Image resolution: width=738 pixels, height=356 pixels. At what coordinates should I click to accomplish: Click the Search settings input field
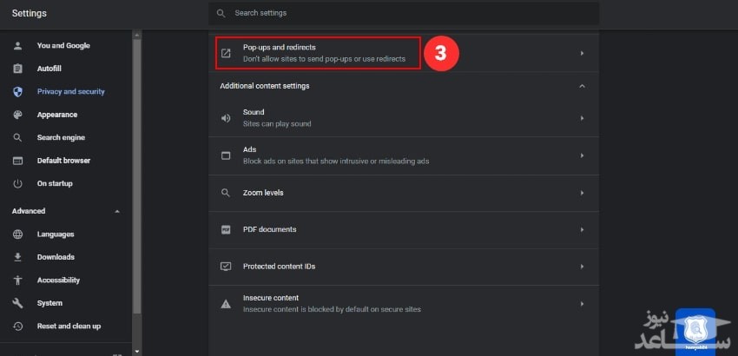(x=404, y=13)
